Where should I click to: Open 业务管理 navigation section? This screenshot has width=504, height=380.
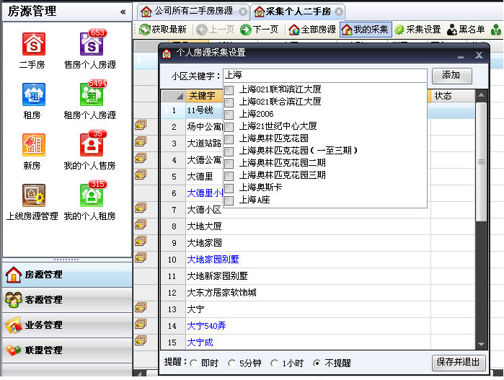[67, 324]
